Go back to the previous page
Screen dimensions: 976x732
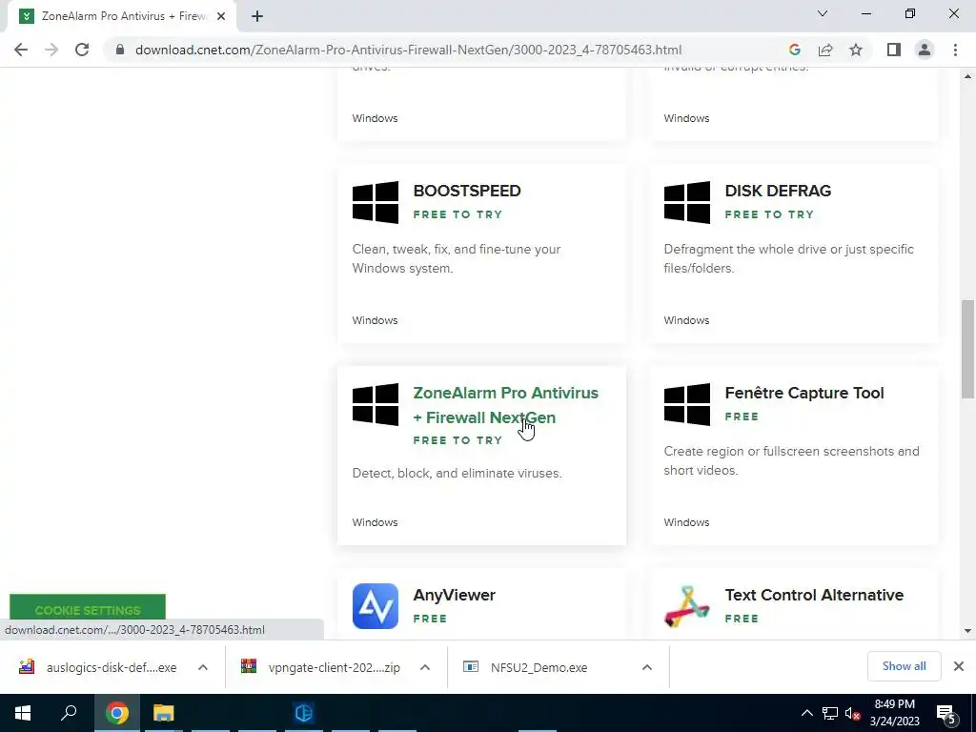point(21,50)
